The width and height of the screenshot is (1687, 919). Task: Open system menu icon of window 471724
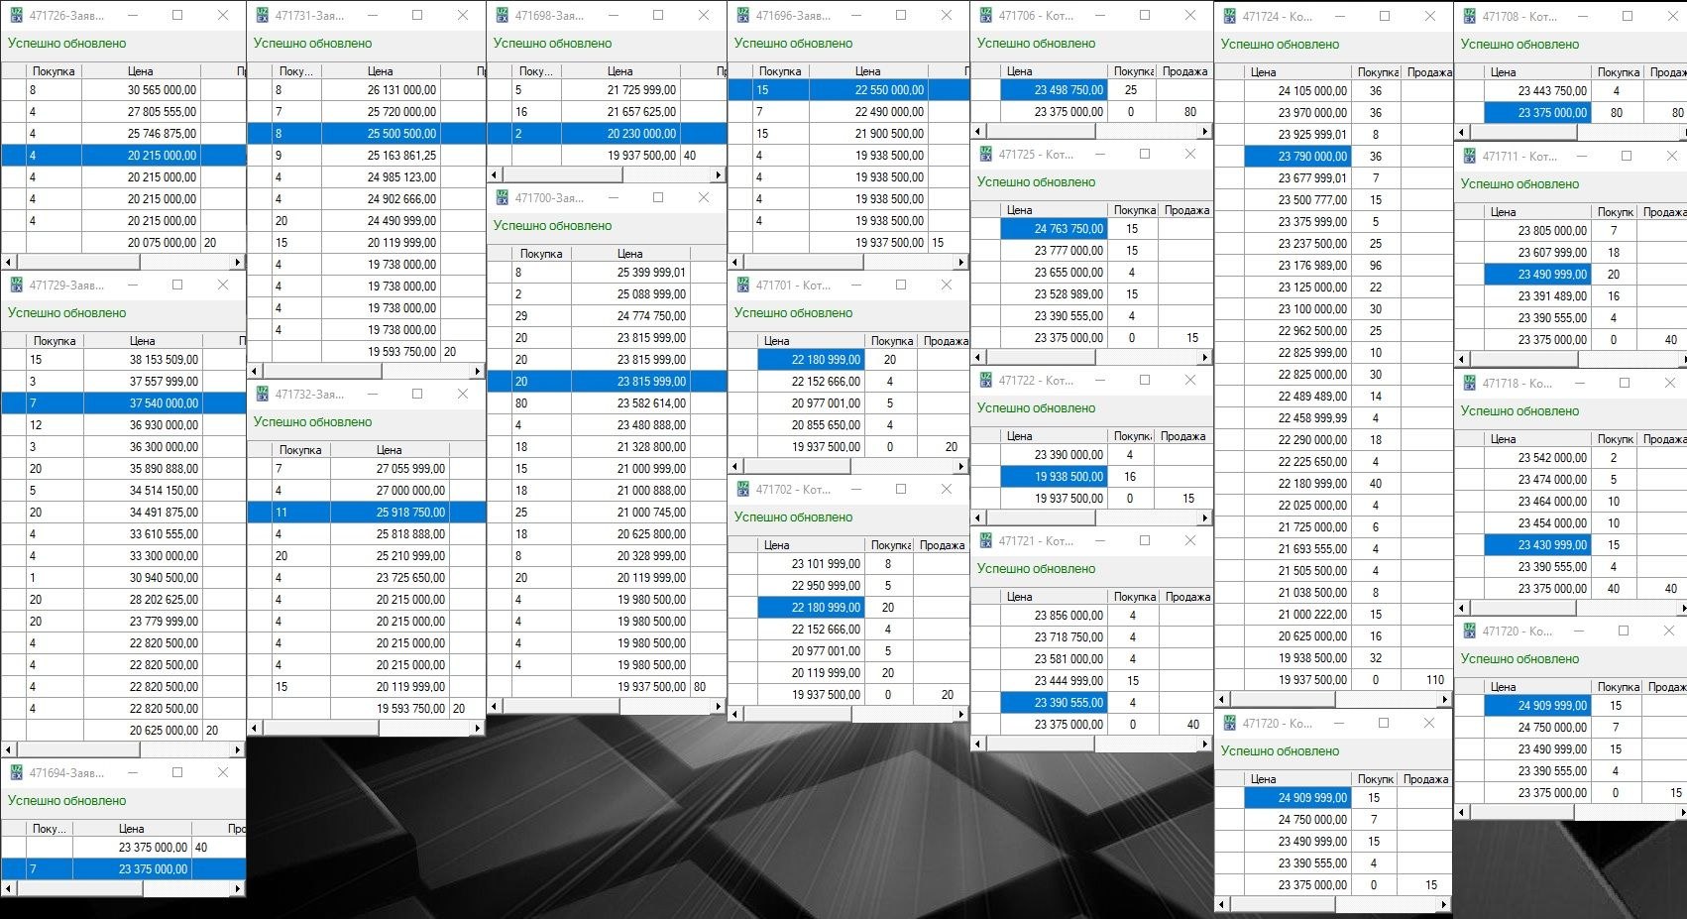(1229, 17)
